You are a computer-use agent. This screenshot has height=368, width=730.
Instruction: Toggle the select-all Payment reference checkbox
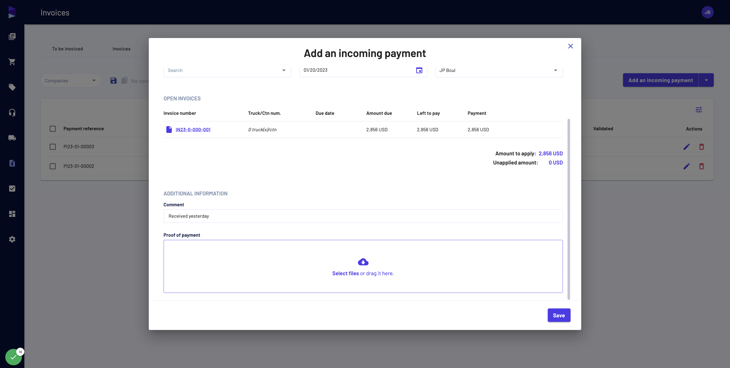click(x=53, y=128)
